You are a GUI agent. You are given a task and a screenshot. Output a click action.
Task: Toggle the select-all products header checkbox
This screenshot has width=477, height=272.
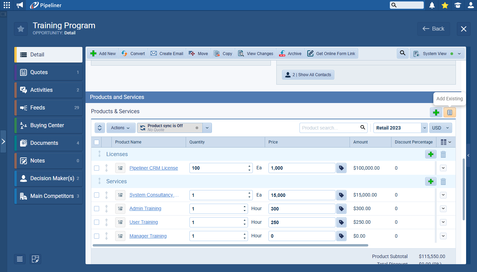click(x=97, y=142)
